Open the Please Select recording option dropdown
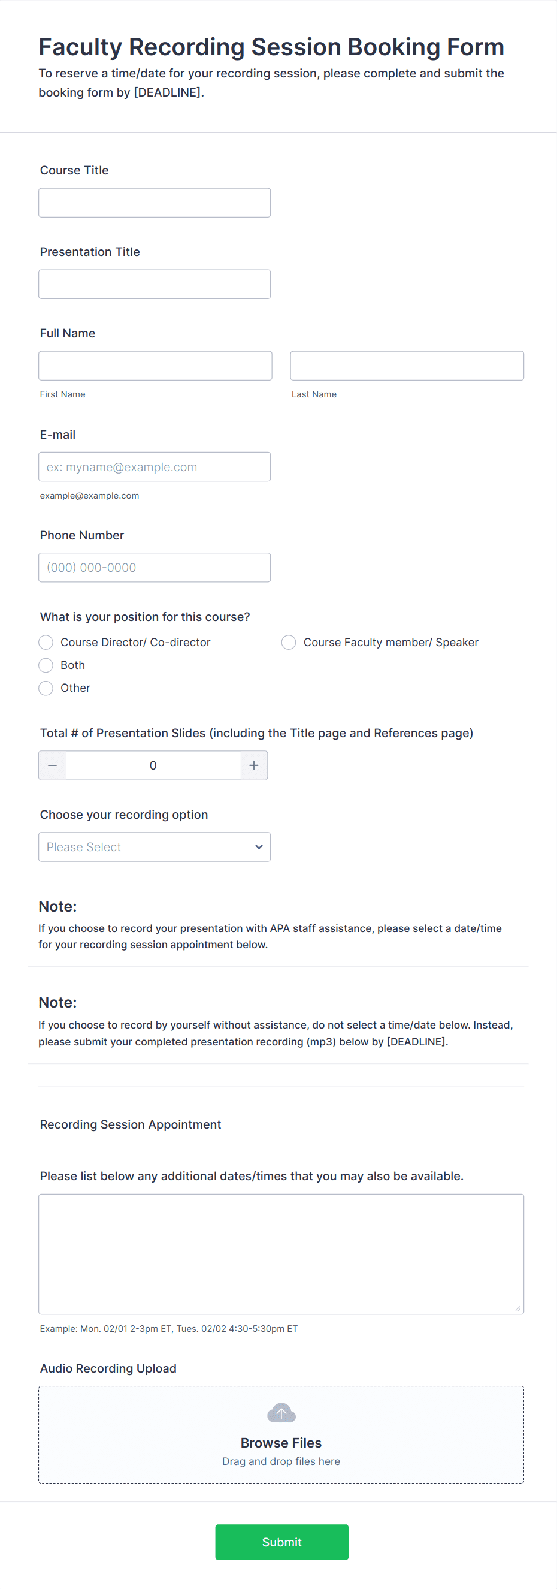The width and height of the screenshot is (557, 1589). [154, 847]
